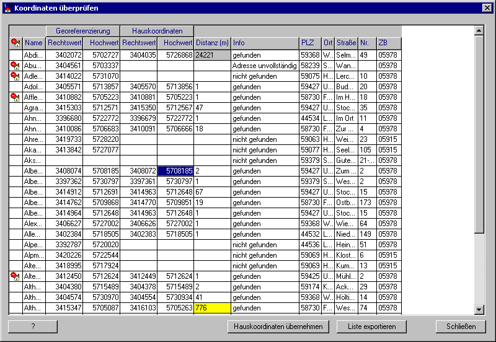
Task: Click the marker icon column header
Action: (15, 43)
